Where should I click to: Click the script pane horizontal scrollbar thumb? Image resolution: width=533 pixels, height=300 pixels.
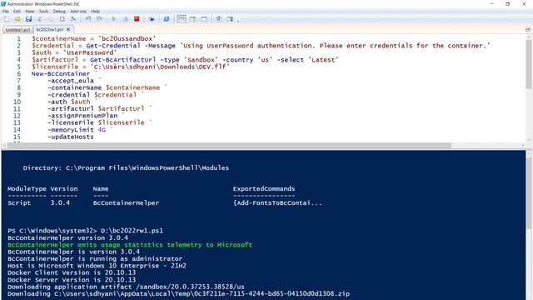tap(229, 145)
